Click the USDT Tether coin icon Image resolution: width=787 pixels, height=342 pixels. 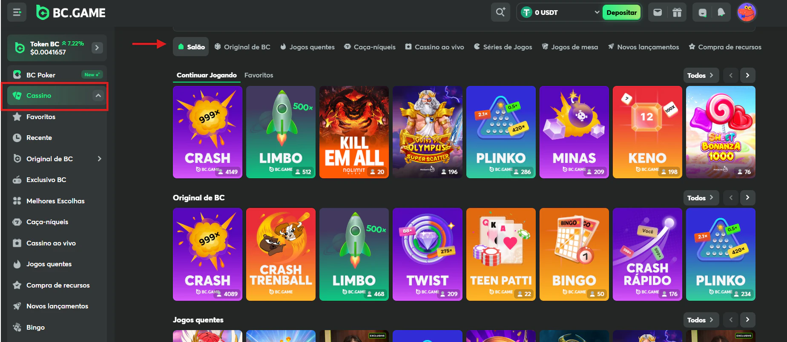pos(527,12)
